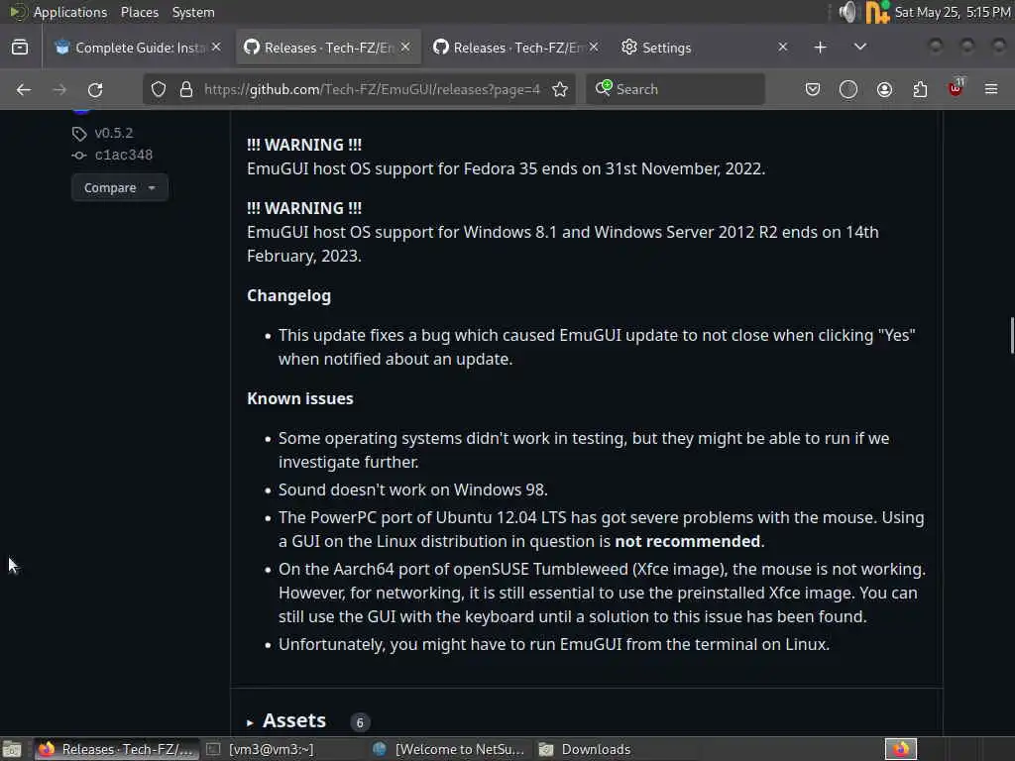Open the tracking protection shield icon
This screenshot has height=761, width=1015.
point(158,89)
